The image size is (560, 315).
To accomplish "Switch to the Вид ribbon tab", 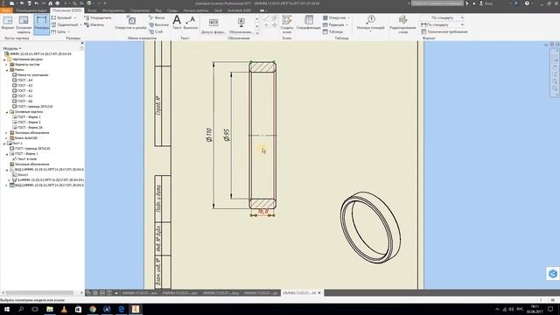I will pos(158,10).
